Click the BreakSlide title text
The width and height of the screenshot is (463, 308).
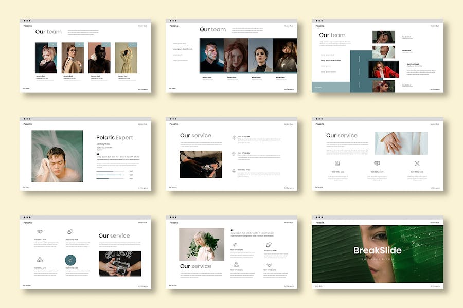click(377, 250)
